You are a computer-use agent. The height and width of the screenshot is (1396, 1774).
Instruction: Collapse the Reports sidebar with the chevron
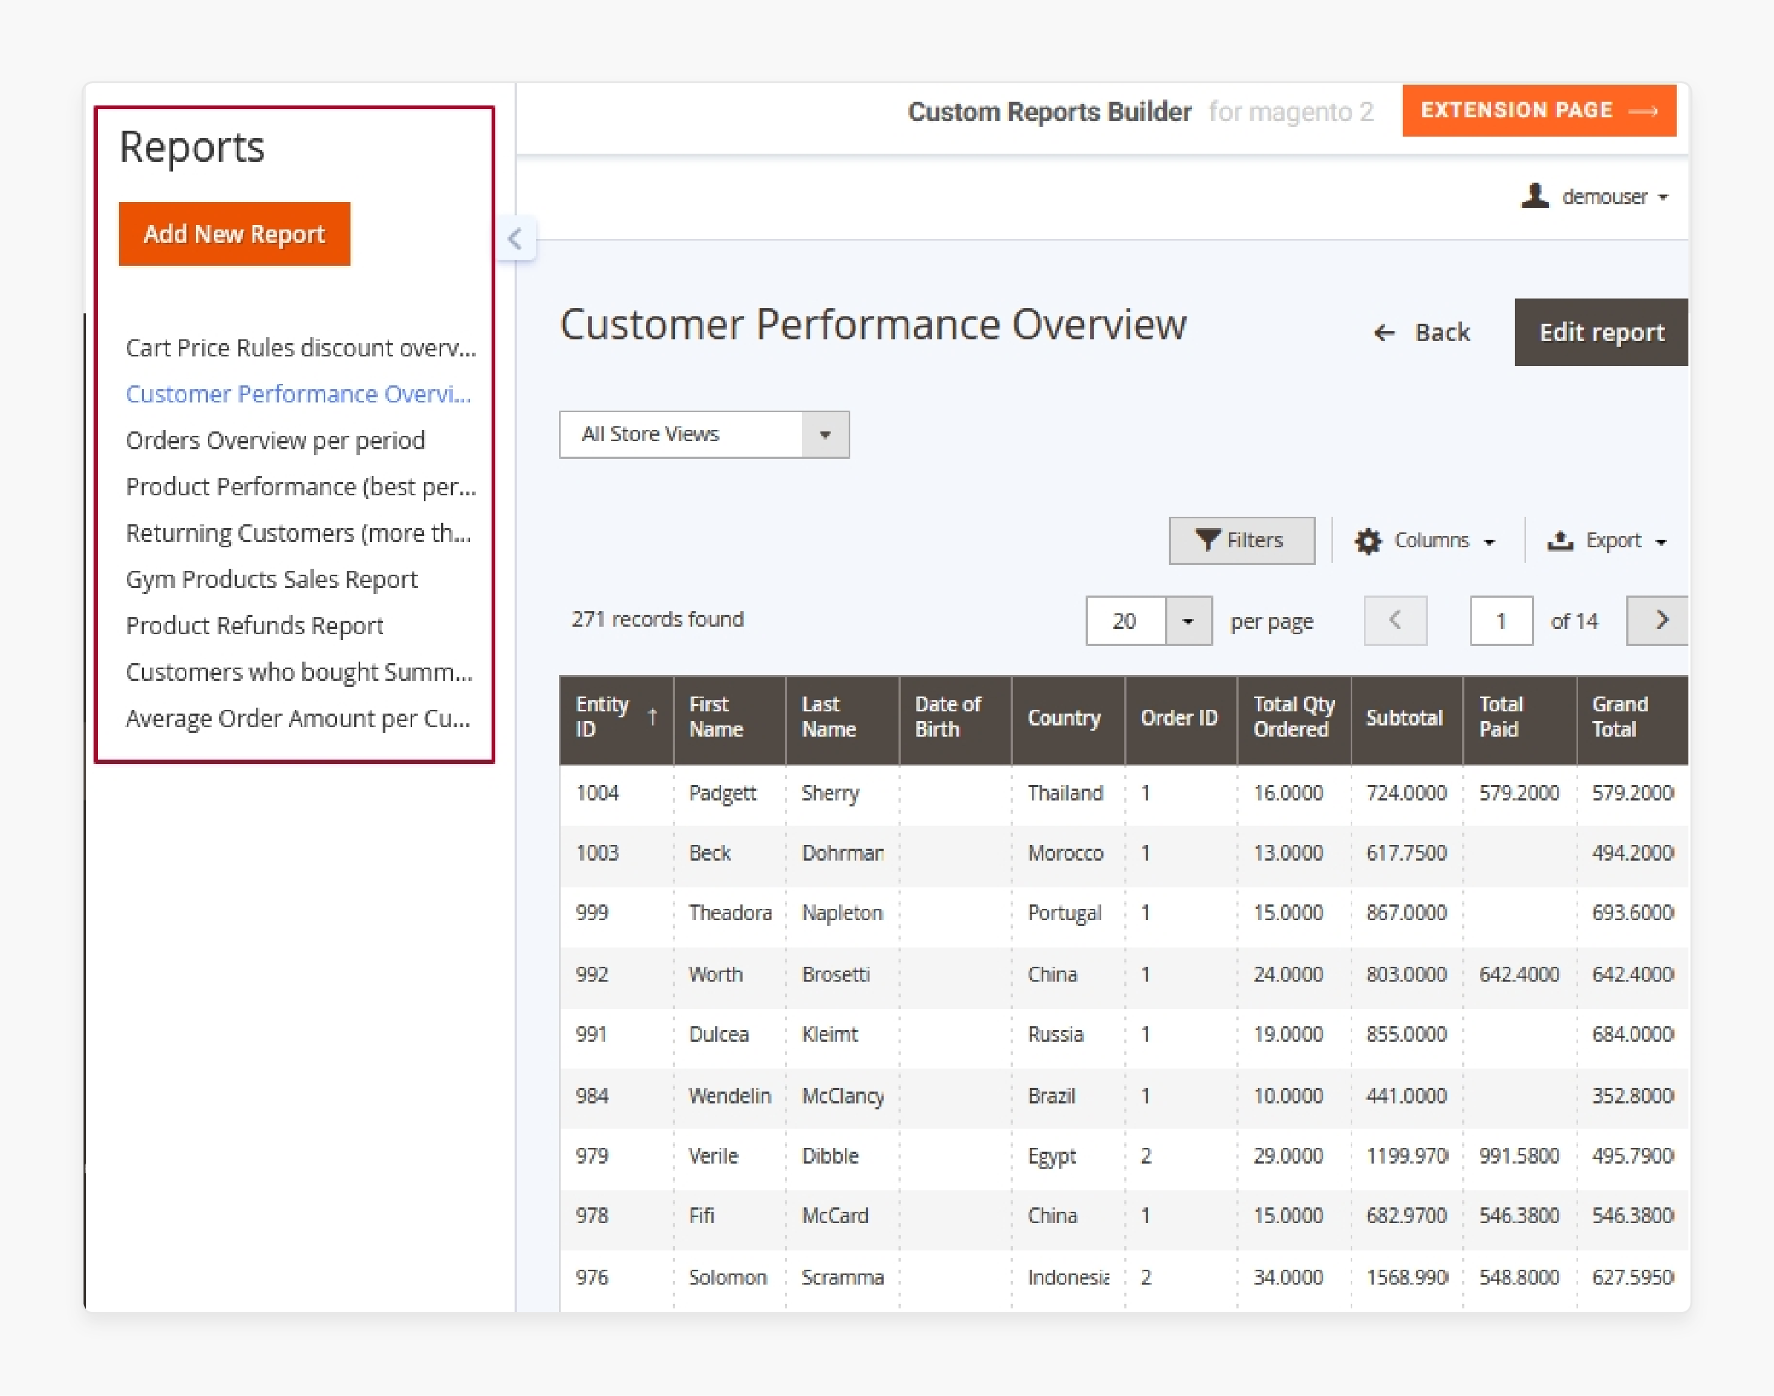tap(515, 238)
